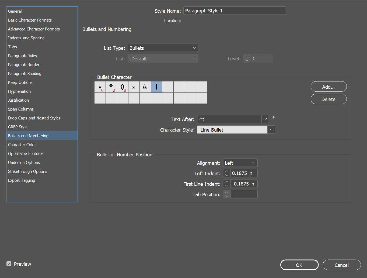Viewport: 367px width, 278px height.
Task: Open Strikethrough Options category
Action: [x=42, y=171]
